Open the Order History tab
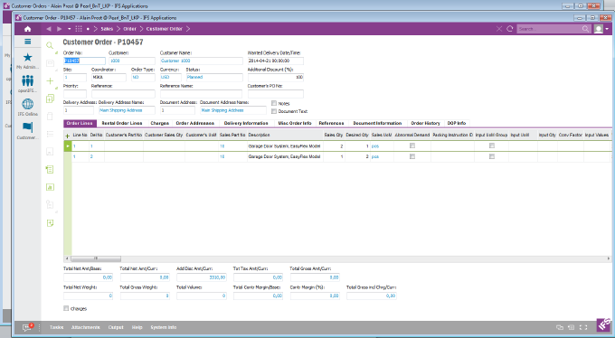This screenshot has width=615, height=338. tap(426, 123)
